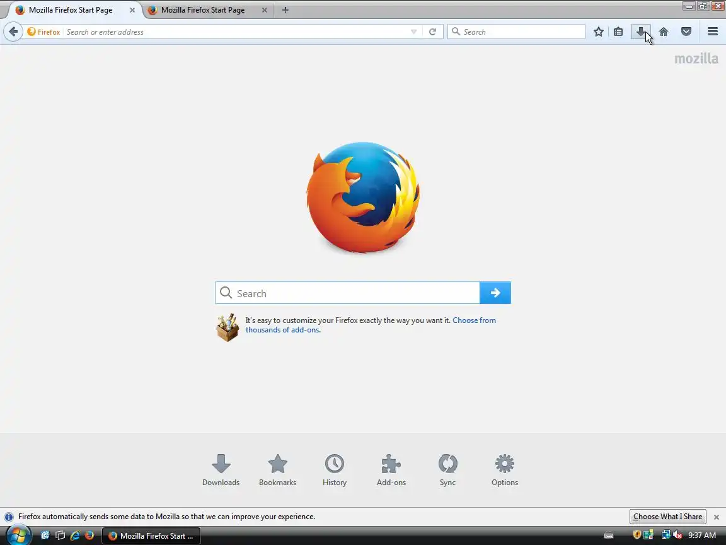
Task: Reload the current page
Action: pos(432,32)
